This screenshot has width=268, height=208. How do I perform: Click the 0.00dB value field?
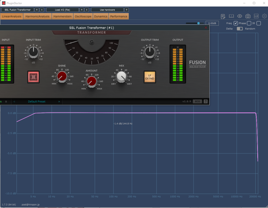click(212, 23)
